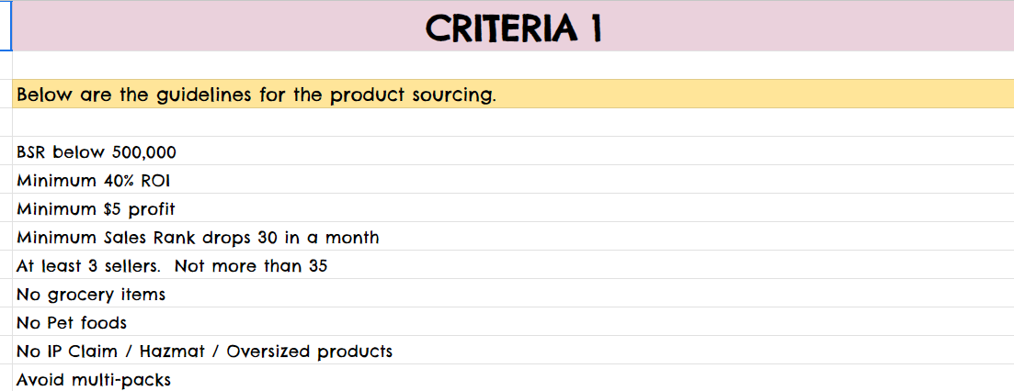
Task: Click the narrow cell left of "Avoid multi-packs"
Action: coord(6,378)
